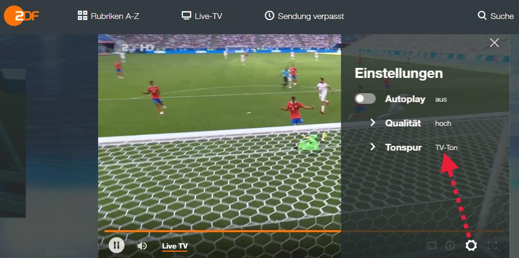The width and height of the screenshot is (519, 258).
Task: Open the settings gear icon
Action: (x=471, y=245)
